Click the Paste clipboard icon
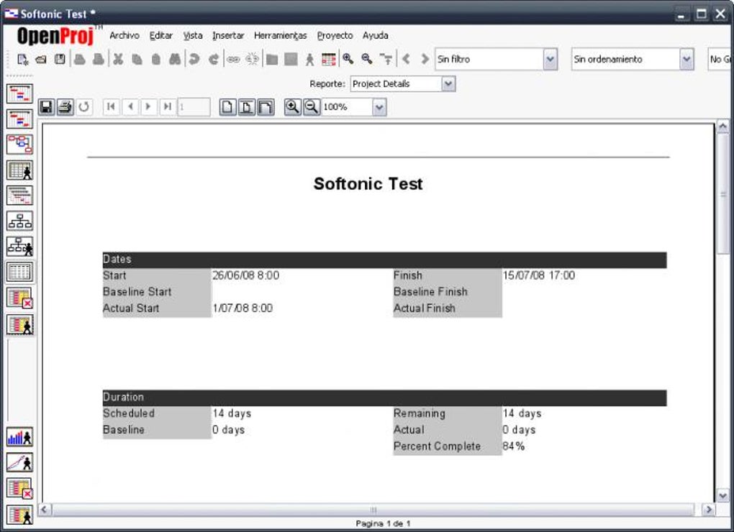Screen dimensions: 734x532 (156, 60)
